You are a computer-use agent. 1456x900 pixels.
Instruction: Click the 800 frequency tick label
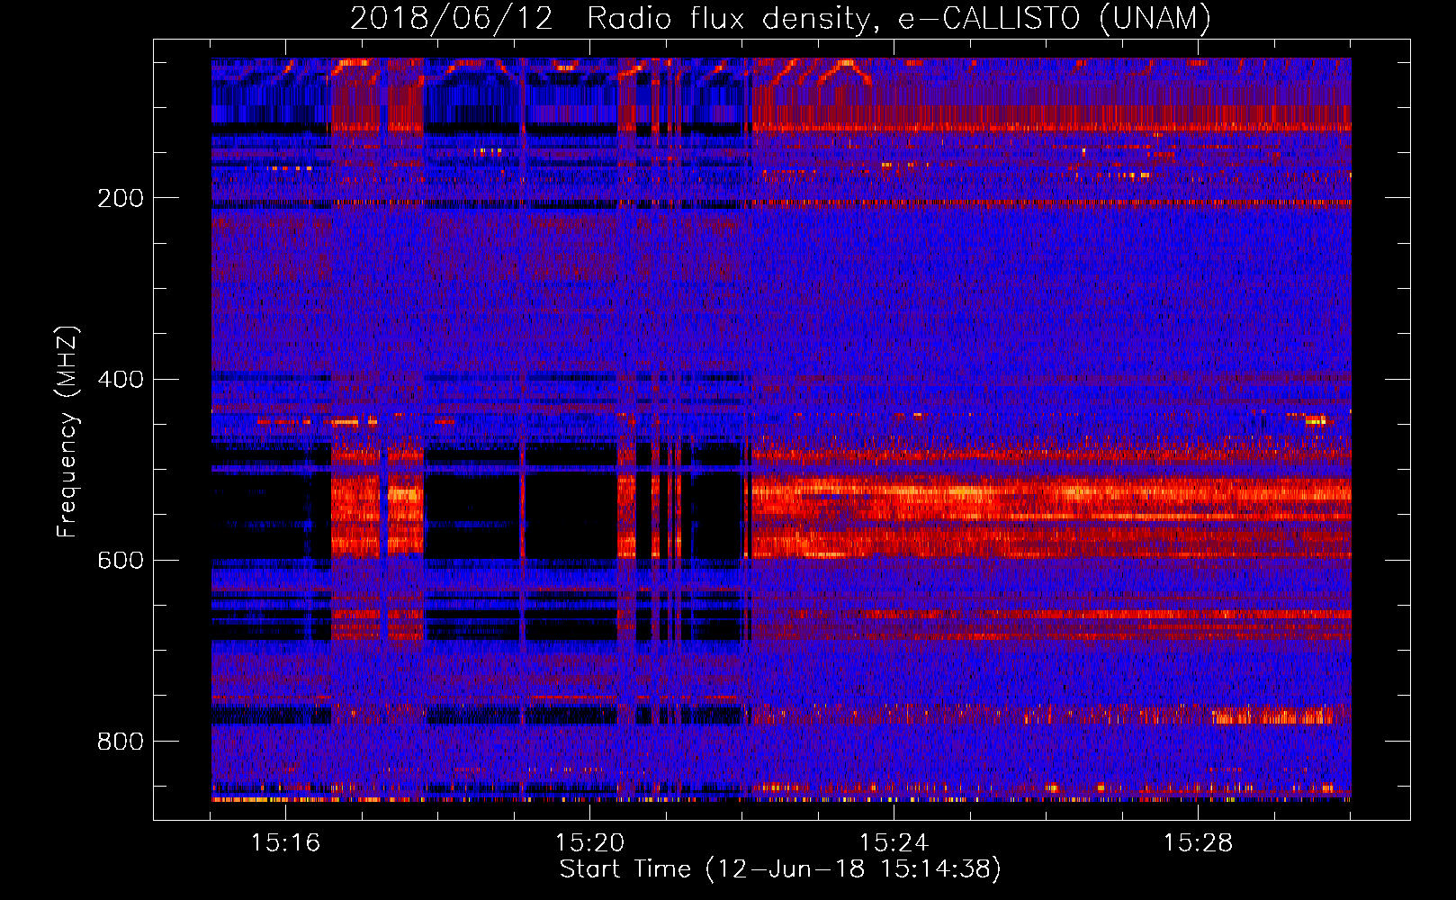[121, 742]
